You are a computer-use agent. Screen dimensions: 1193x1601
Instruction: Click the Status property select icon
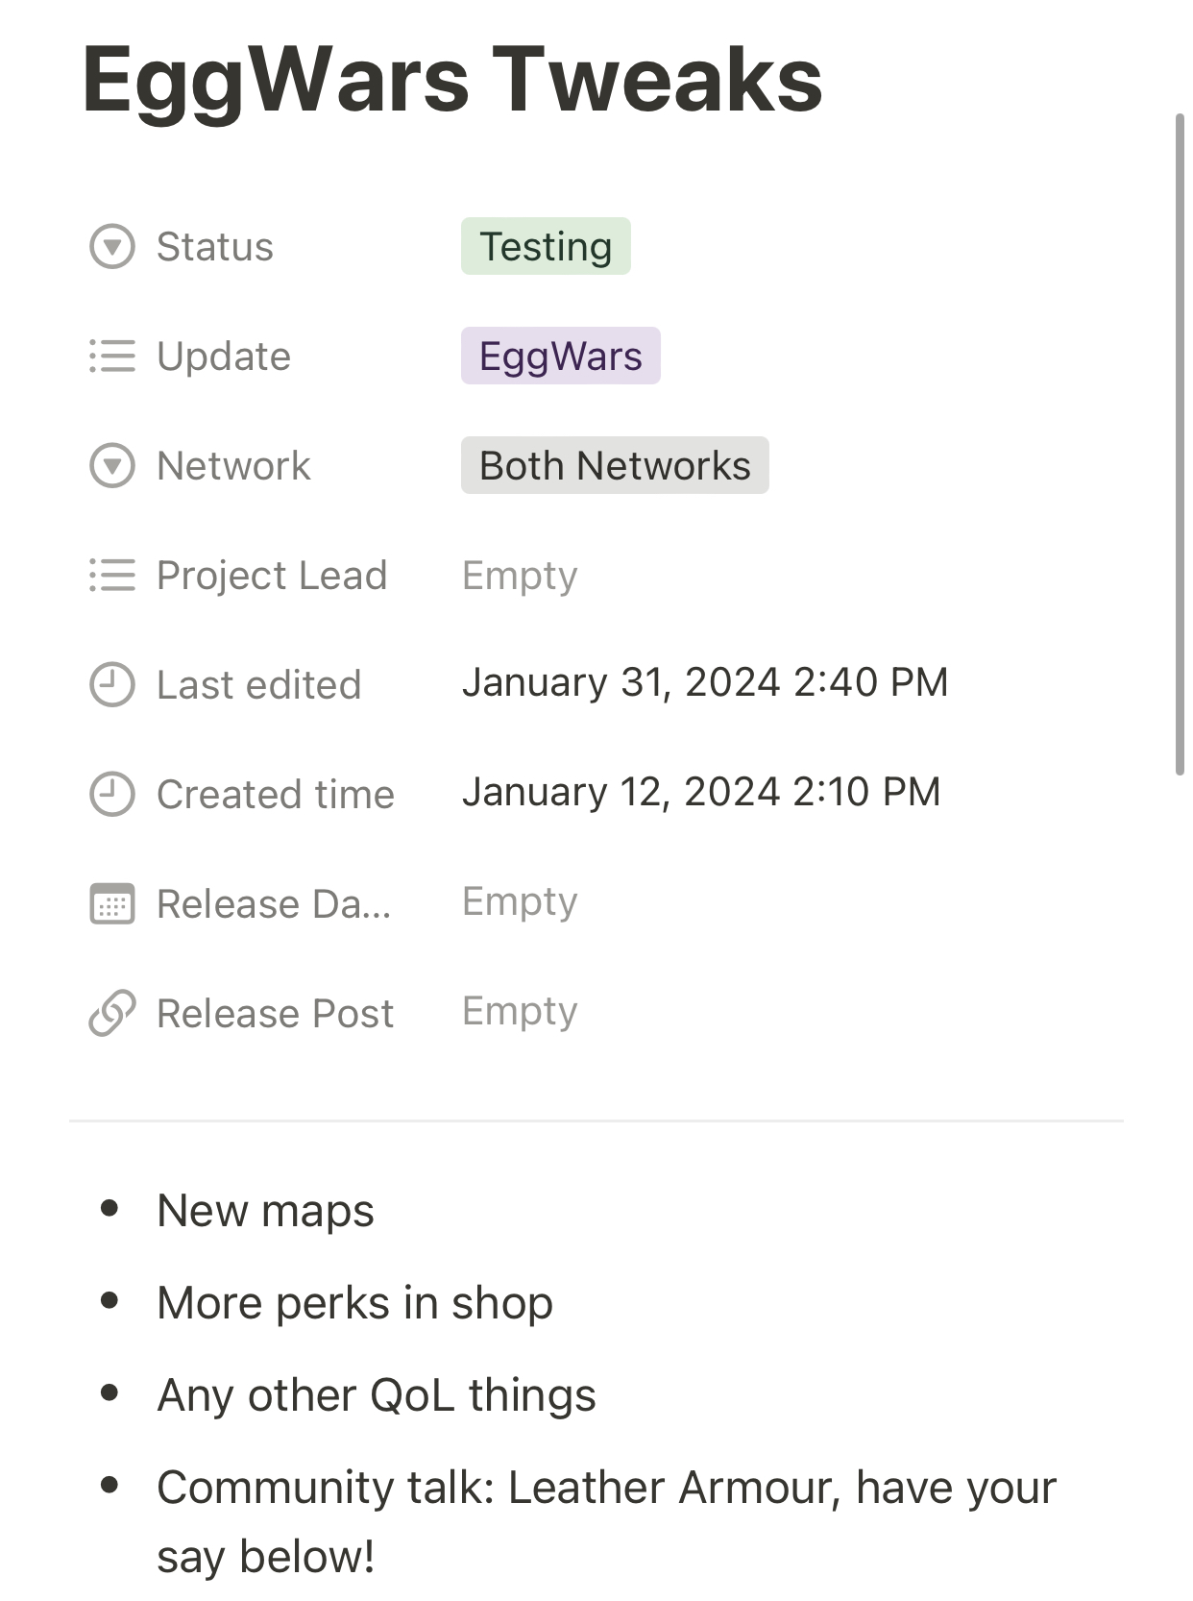coord(112,247)
